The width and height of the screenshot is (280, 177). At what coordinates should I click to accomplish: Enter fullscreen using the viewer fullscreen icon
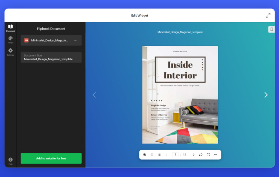pos(208,155)
